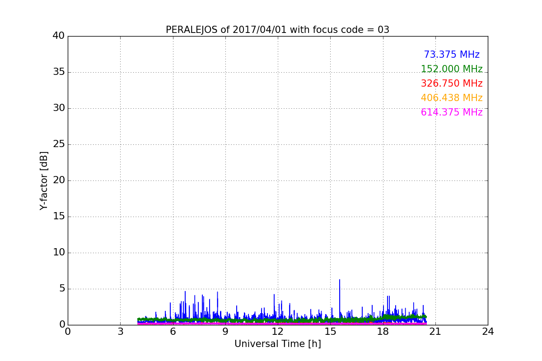542x361 pixels.
Task: Click the x-axis tick label 21
Action: (435, 332)
